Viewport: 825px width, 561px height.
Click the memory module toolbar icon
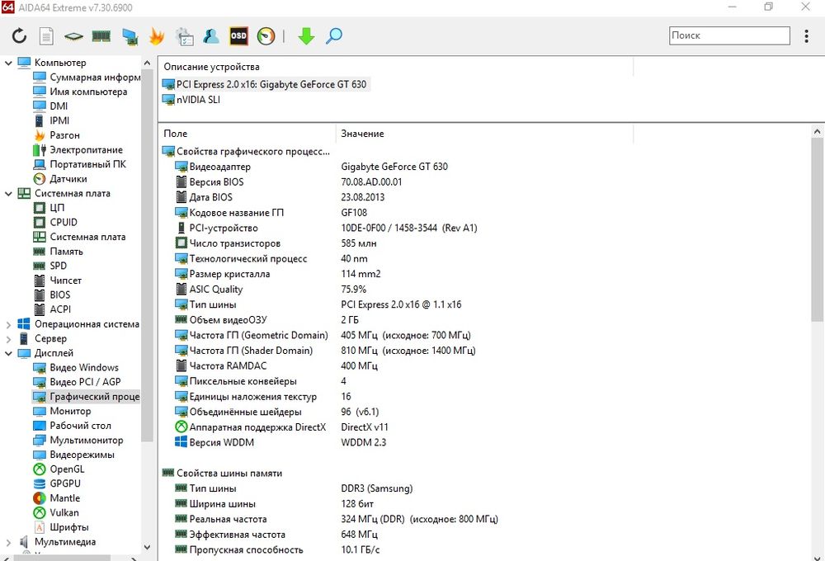(101, 35)
